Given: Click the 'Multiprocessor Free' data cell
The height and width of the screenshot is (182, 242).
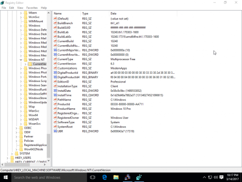Looking at the screenshot, I should pyautogui.click(x=123, y=59).
